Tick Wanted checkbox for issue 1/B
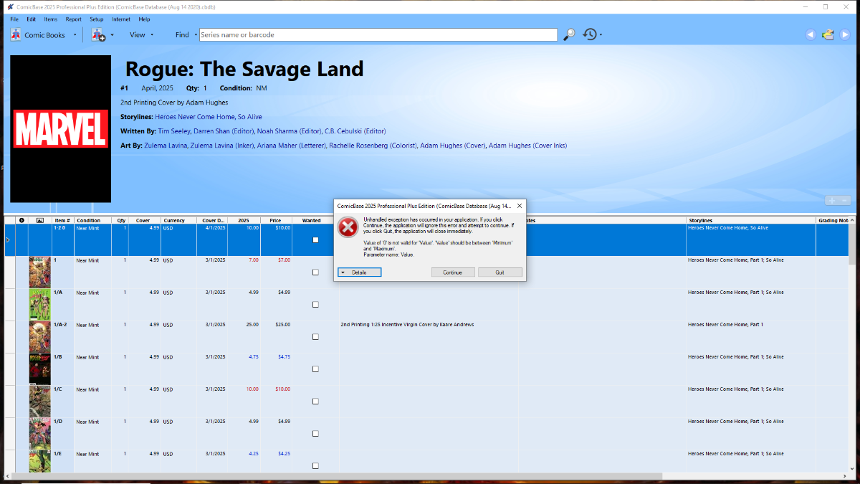 (x=315, y=369)
